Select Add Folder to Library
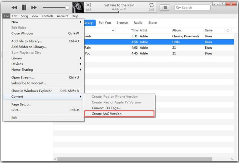Screen dimensions: 239x163 click(x=43, y=47)
